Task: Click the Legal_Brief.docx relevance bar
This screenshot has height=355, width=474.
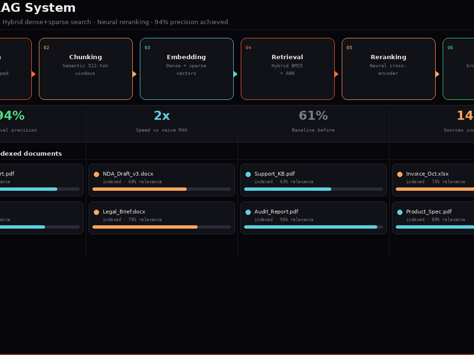Action: 162,227
